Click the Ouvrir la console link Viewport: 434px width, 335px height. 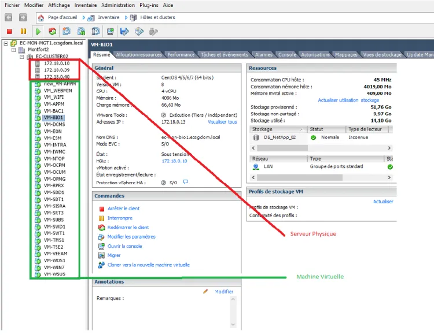124,246
